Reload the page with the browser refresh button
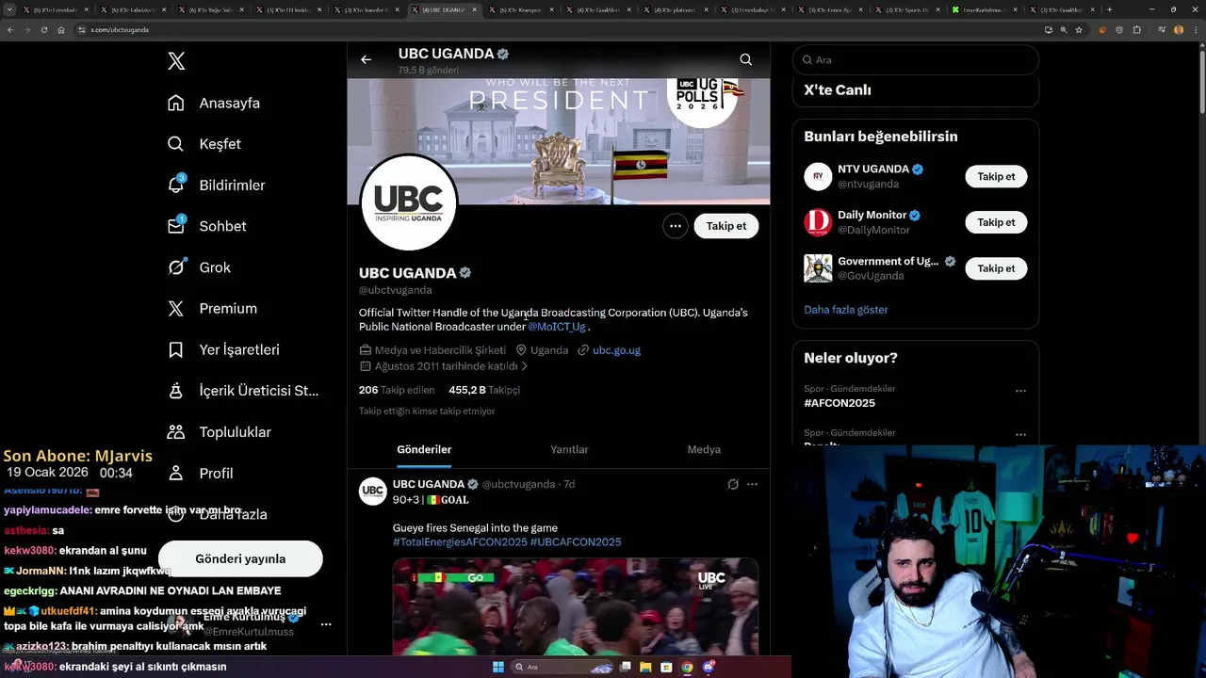Image resolution: width=1206 pixels, height=678 pixels. coord(44,30)
